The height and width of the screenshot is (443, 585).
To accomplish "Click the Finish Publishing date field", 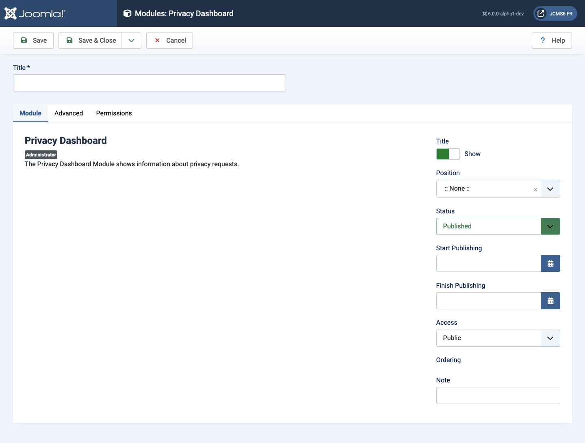I will tap(488, 301).
